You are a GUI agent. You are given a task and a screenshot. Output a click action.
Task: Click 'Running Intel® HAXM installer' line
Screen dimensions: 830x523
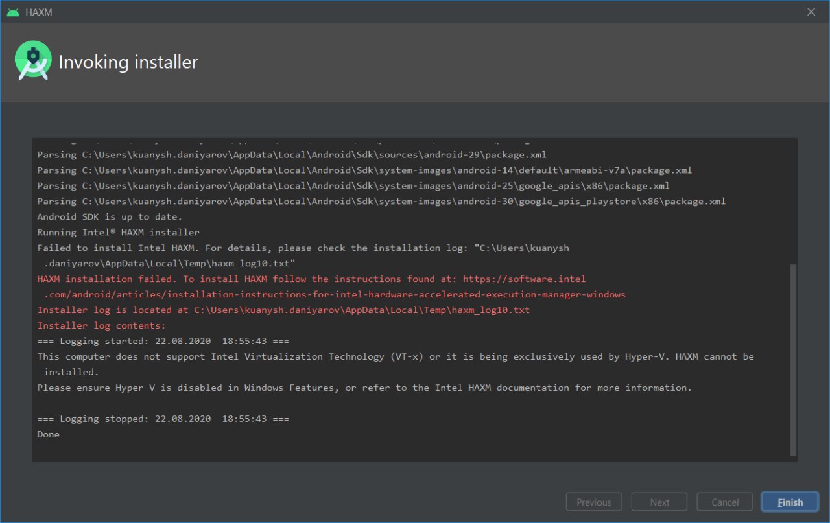tap(118, 233)
